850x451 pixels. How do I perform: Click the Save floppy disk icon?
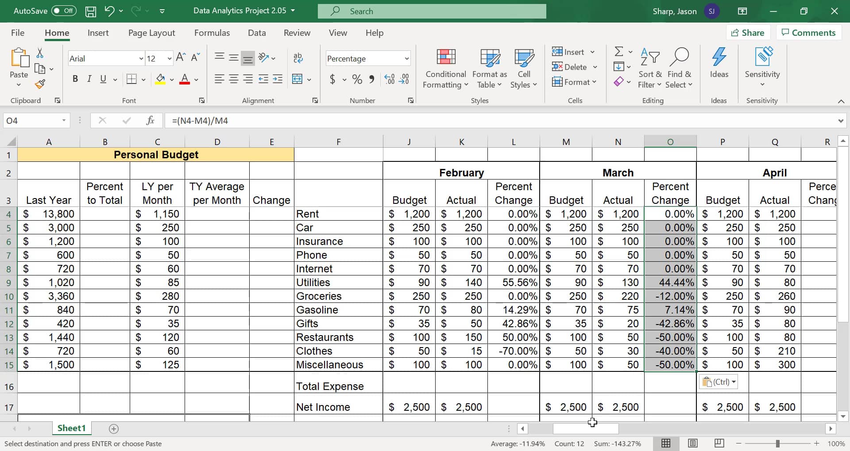91,11
